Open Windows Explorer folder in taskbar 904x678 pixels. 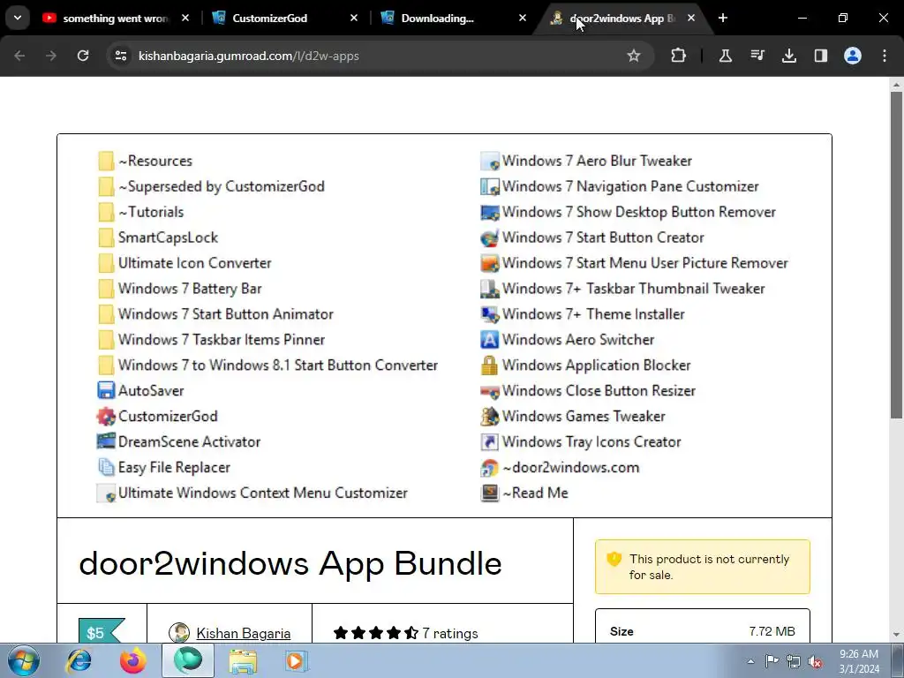click(x=243, y=660)
